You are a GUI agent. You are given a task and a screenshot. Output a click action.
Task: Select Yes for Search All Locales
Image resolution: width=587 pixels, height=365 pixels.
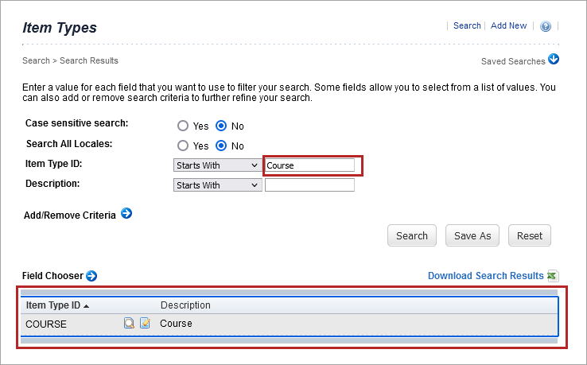pos(183,146)
